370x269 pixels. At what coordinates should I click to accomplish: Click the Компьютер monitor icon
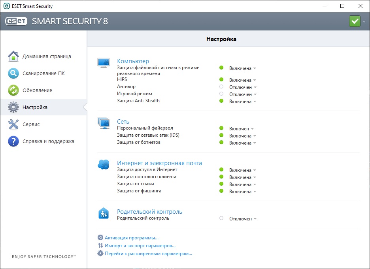pos(104,62)
